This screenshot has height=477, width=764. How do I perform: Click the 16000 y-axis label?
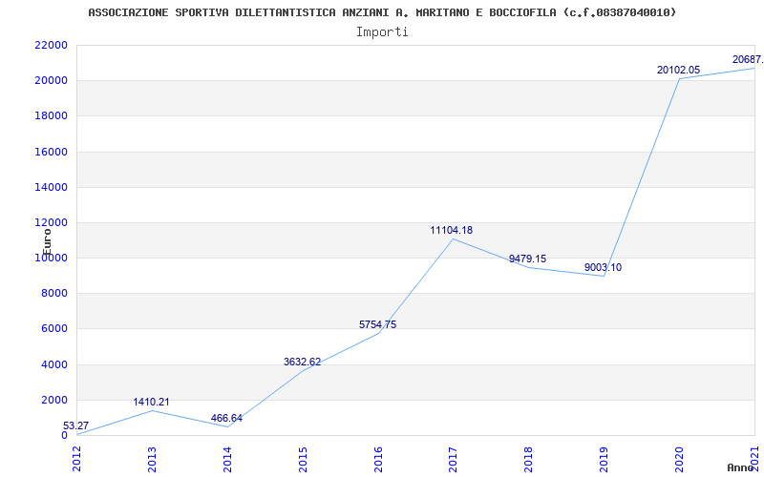click(x=51, y=152)
